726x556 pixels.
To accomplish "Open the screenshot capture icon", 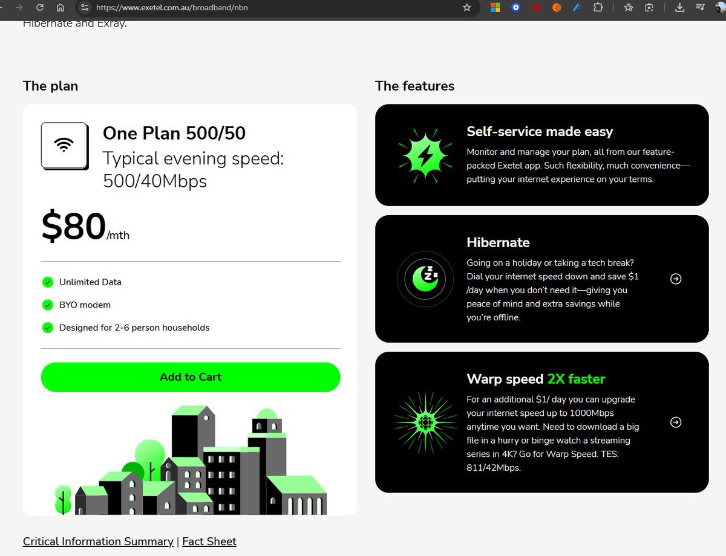I will pyautogui.click(x=649, y=8).
